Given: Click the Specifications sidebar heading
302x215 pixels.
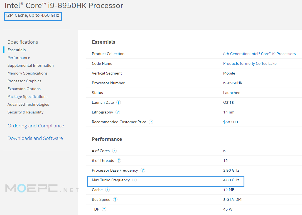Looking at the screenshot, I should [x=23, y=42].
